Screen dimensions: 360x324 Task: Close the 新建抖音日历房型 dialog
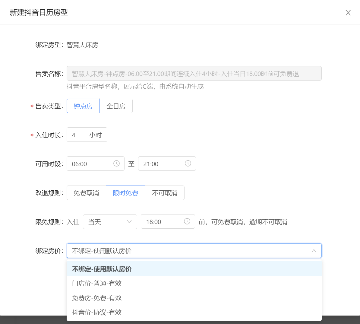[348, 13]
